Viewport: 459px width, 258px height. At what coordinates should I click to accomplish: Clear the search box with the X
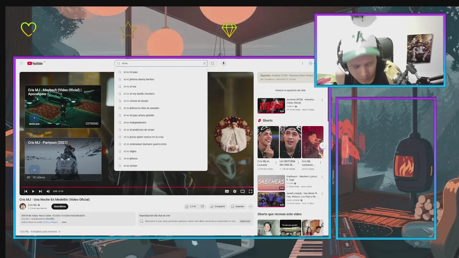(204, 63)
